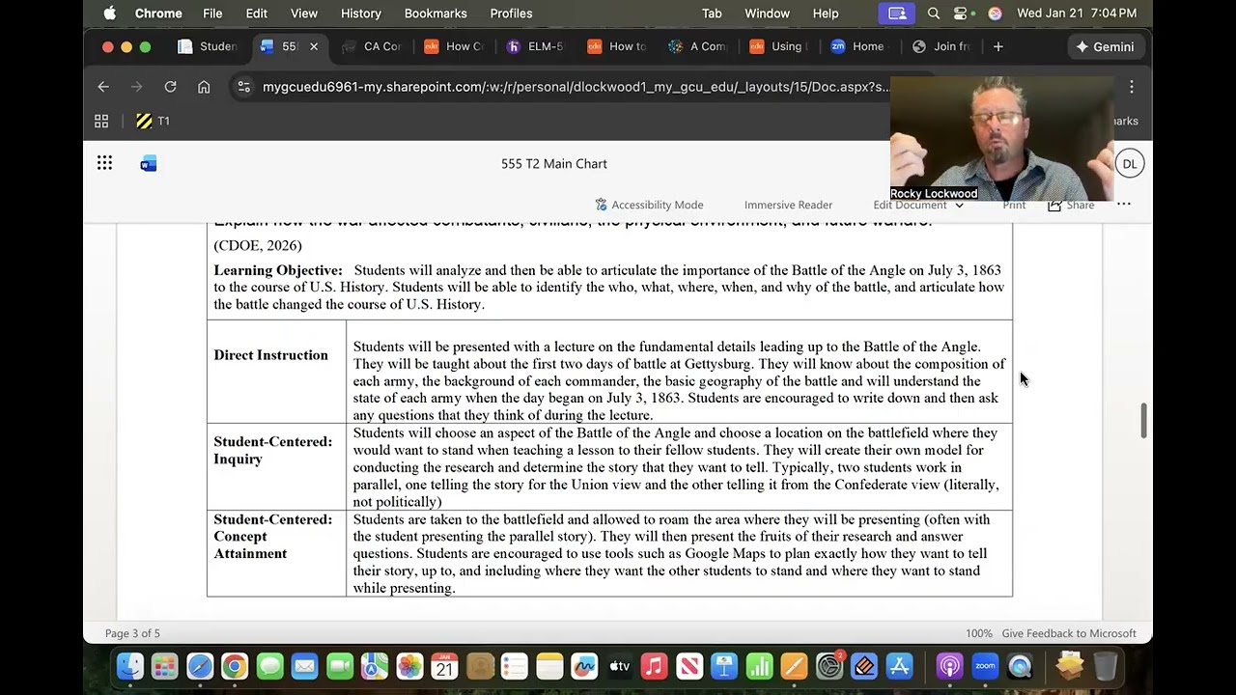Open Calendar from the Dock

tap(444, 666)
